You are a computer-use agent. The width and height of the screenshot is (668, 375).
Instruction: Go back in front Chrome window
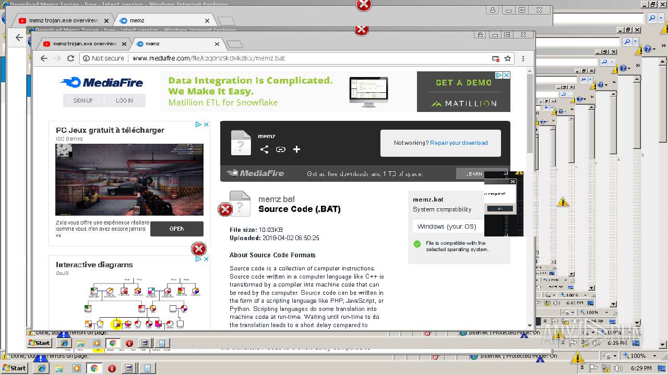tap(44, 58)
